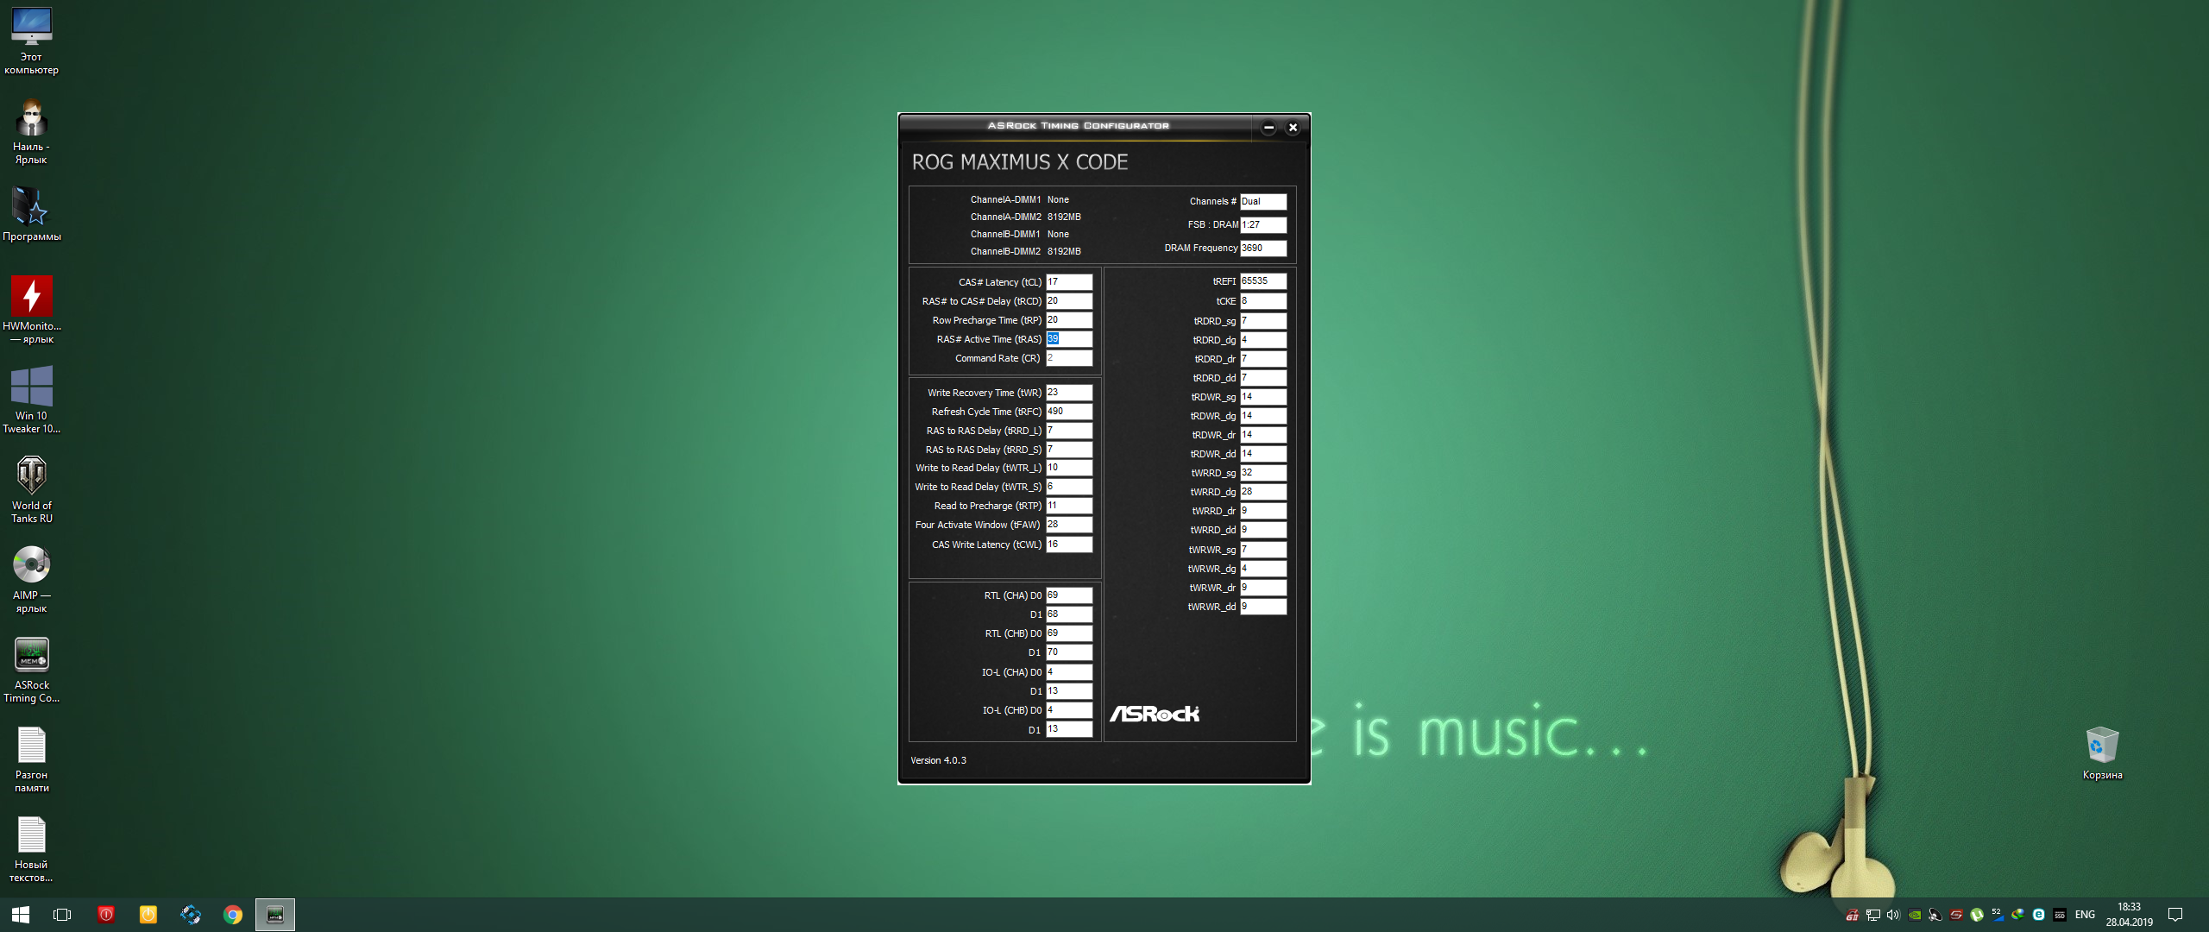Open AIMP player desktop shortcut
The image size is (2209, 932).
(x=32, y=566)
